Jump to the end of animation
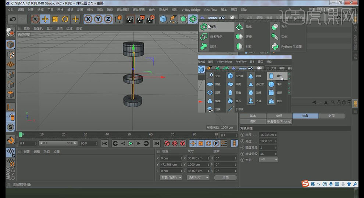 click(x=157, y=144)
